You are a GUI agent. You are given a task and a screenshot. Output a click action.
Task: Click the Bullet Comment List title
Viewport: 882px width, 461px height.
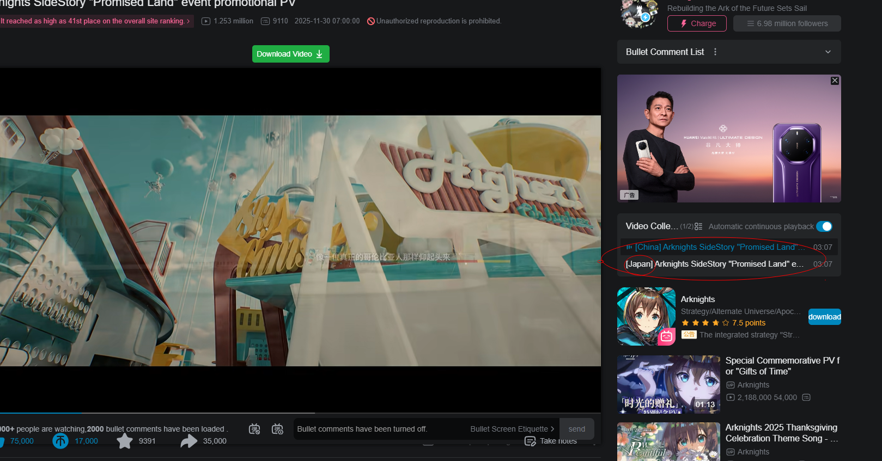click(665, 52)
